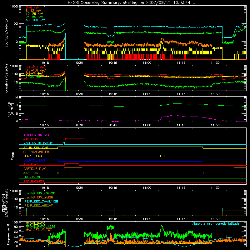Click counts/s/detector axis label of the MeV panel
The image size is (250, 250).
point(6,78)
